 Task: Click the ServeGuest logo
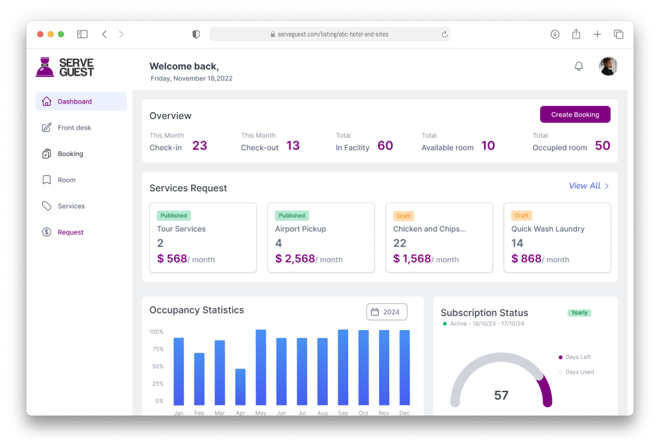tap(65, 67)
